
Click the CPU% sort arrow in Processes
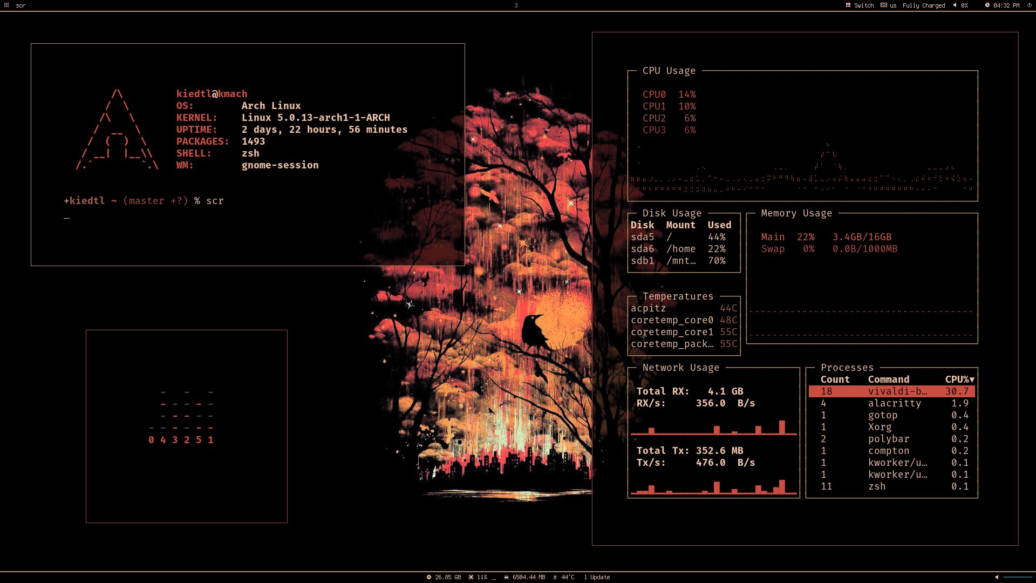(x=972, y=379)
